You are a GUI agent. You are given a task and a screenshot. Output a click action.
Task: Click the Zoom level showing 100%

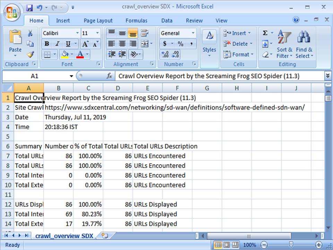tap(249, 245)
